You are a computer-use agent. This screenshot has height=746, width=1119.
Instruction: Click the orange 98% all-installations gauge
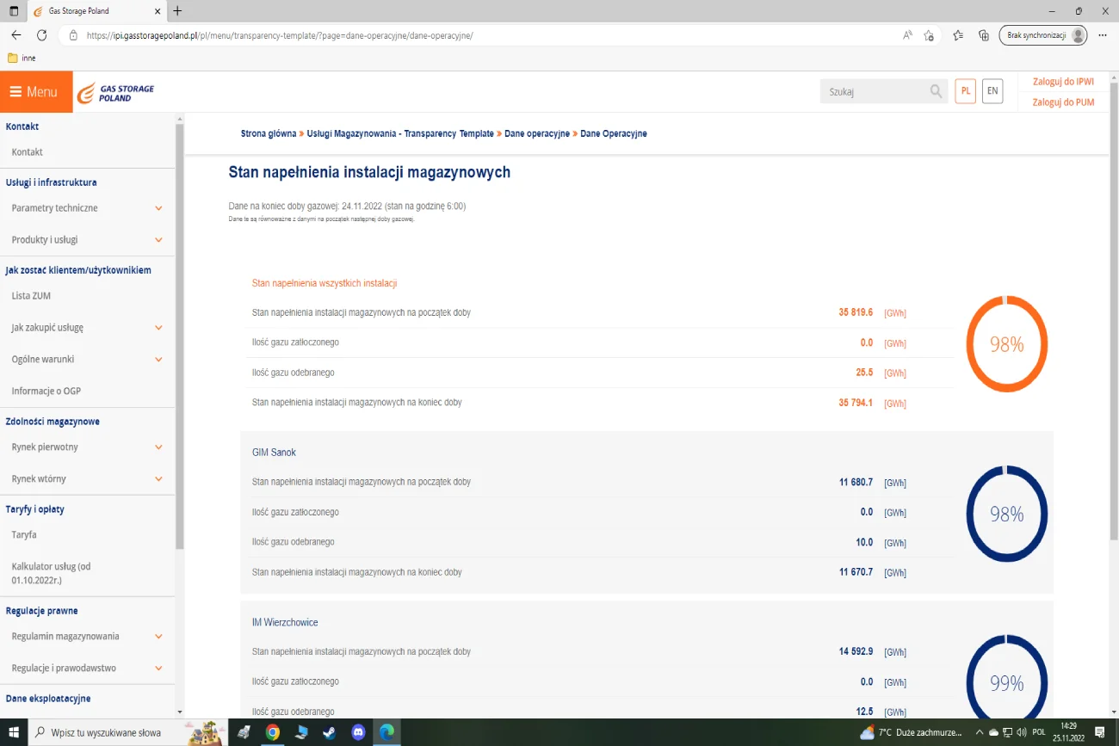pos(1007,344)
